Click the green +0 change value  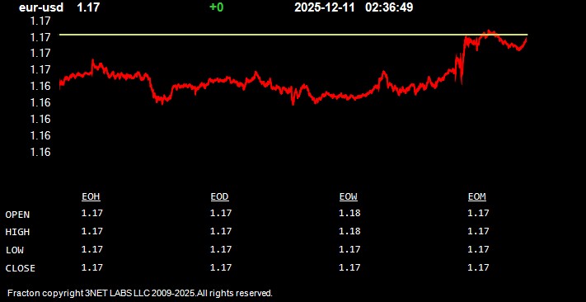(217, 7)
